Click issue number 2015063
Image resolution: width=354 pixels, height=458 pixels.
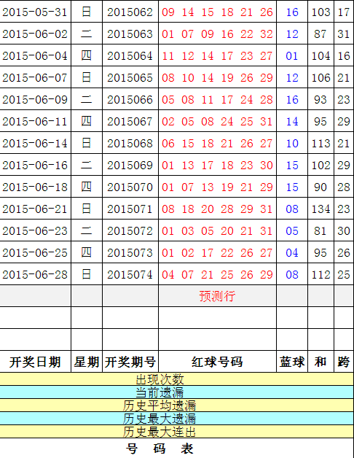pos(130,34)
